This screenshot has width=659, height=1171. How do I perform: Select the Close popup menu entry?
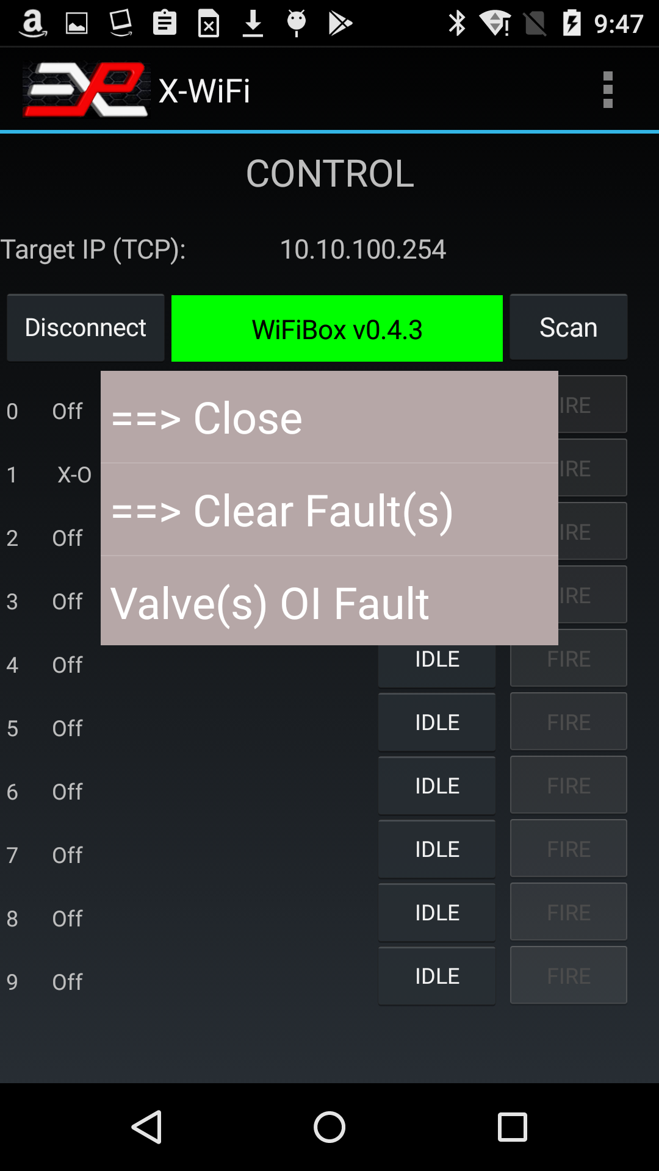coord(329,418)
